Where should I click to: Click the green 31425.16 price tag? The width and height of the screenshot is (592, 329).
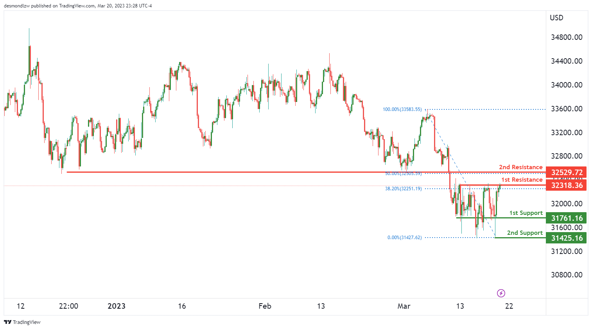pos(567,238)
